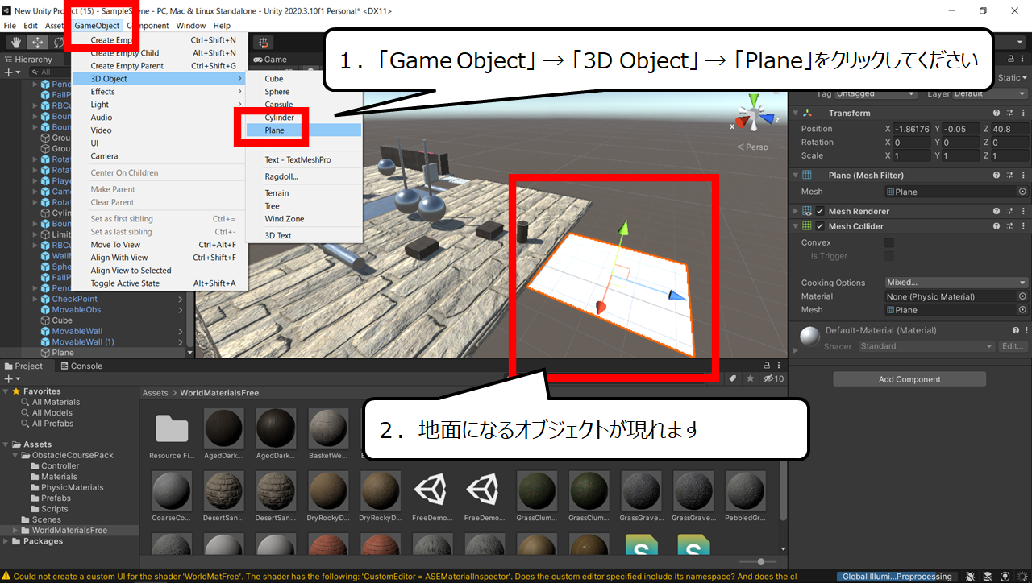Select MovableWall (1) in Hierarchy
This screenshot has height=583, width=1032.
(x=83, y=342)
